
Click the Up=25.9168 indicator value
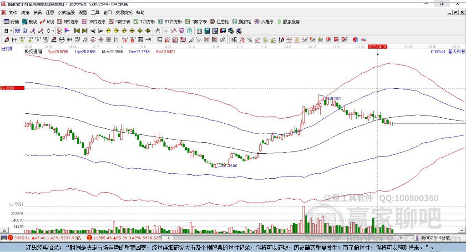[x=85, y=52]
